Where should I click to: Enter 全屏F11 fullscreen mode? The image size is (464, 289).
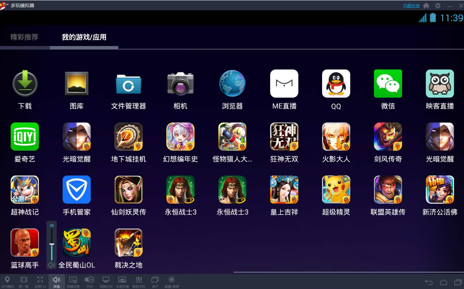click(x=40, y=282)
